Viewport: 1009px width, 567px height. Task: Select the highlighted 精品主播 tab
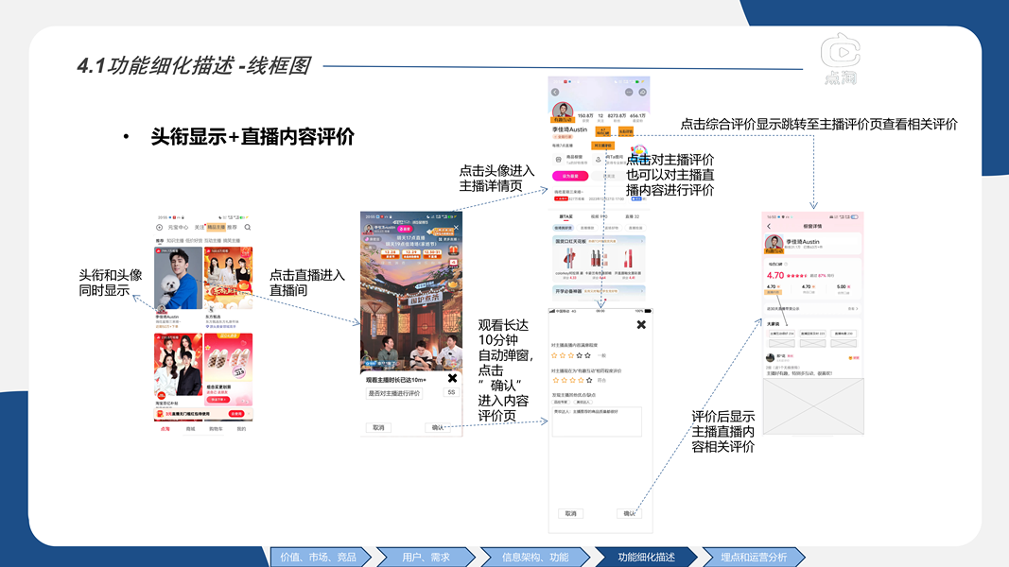click(x=216, y=228)
